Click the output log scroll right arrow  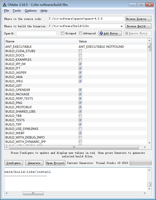tap(145, 193)
